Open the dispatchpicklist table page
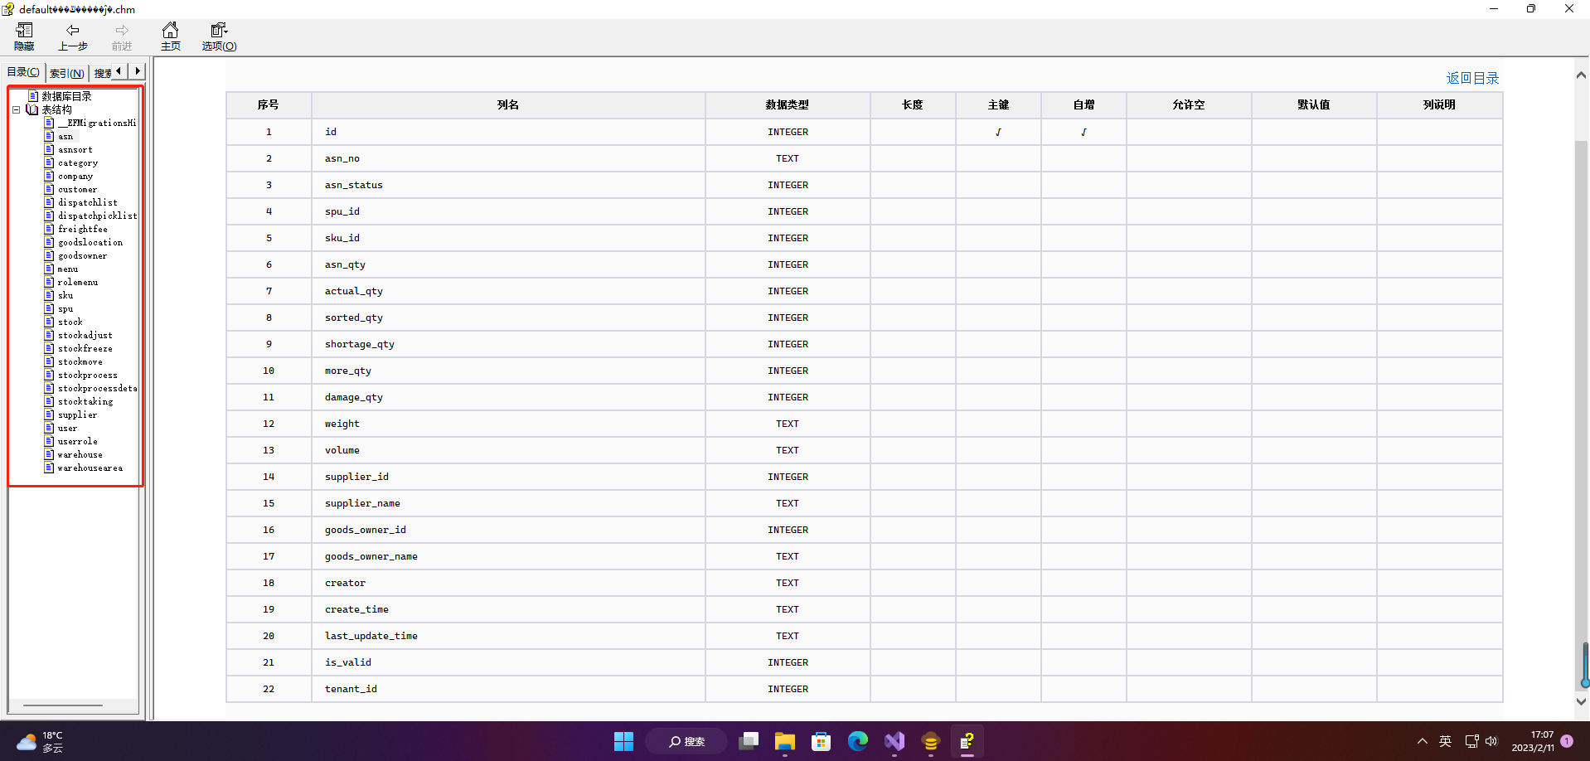The height and width of the screenshot is (761, 1590). 97,216
